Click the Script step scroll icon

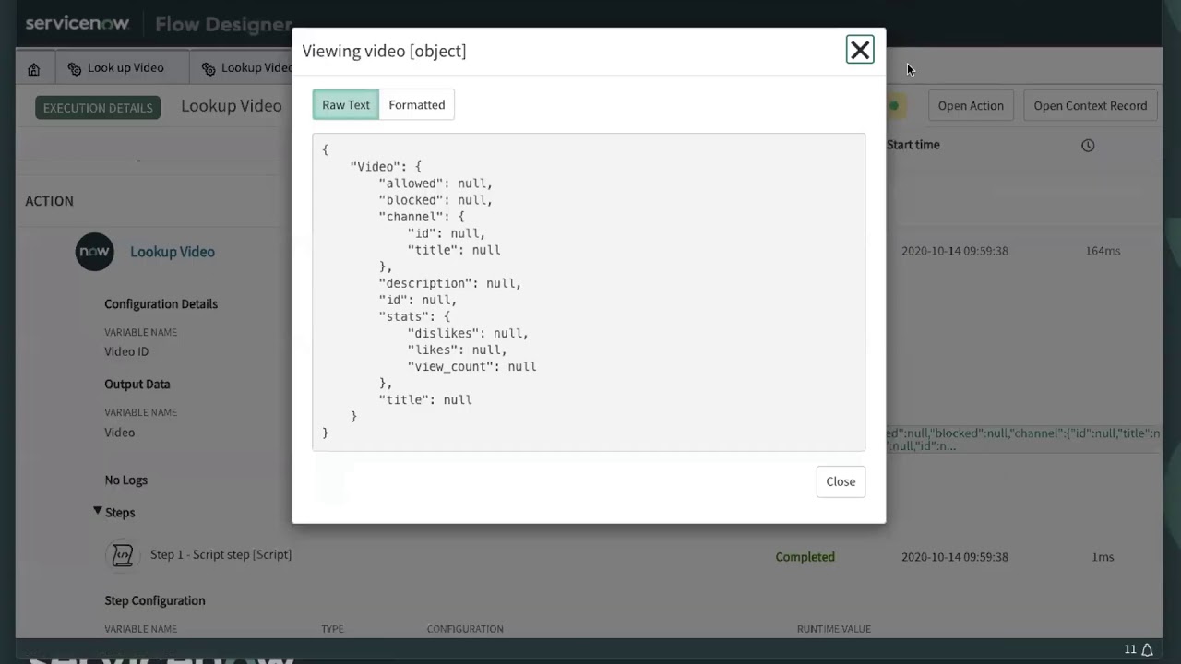click(x=122, y=555)
